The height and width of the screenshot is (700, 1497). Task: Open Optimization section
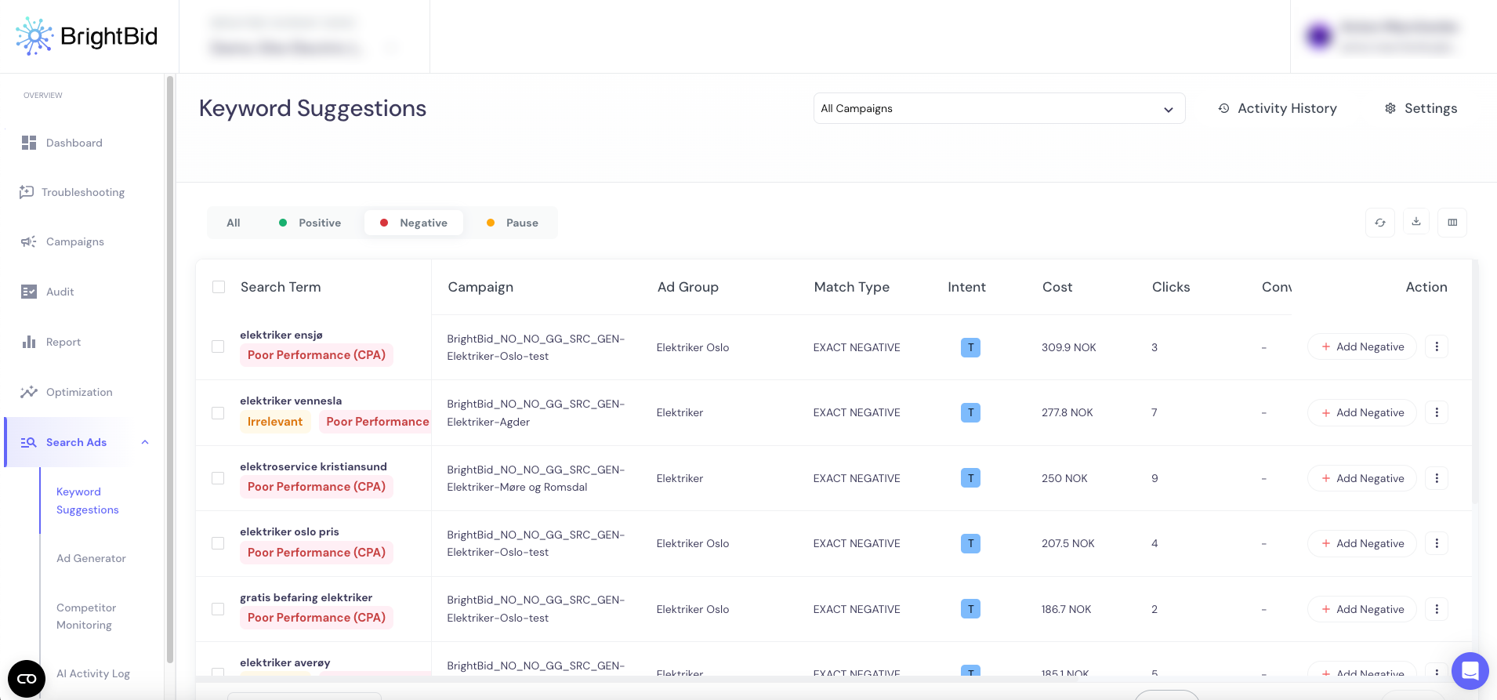[x=67, y=392]
